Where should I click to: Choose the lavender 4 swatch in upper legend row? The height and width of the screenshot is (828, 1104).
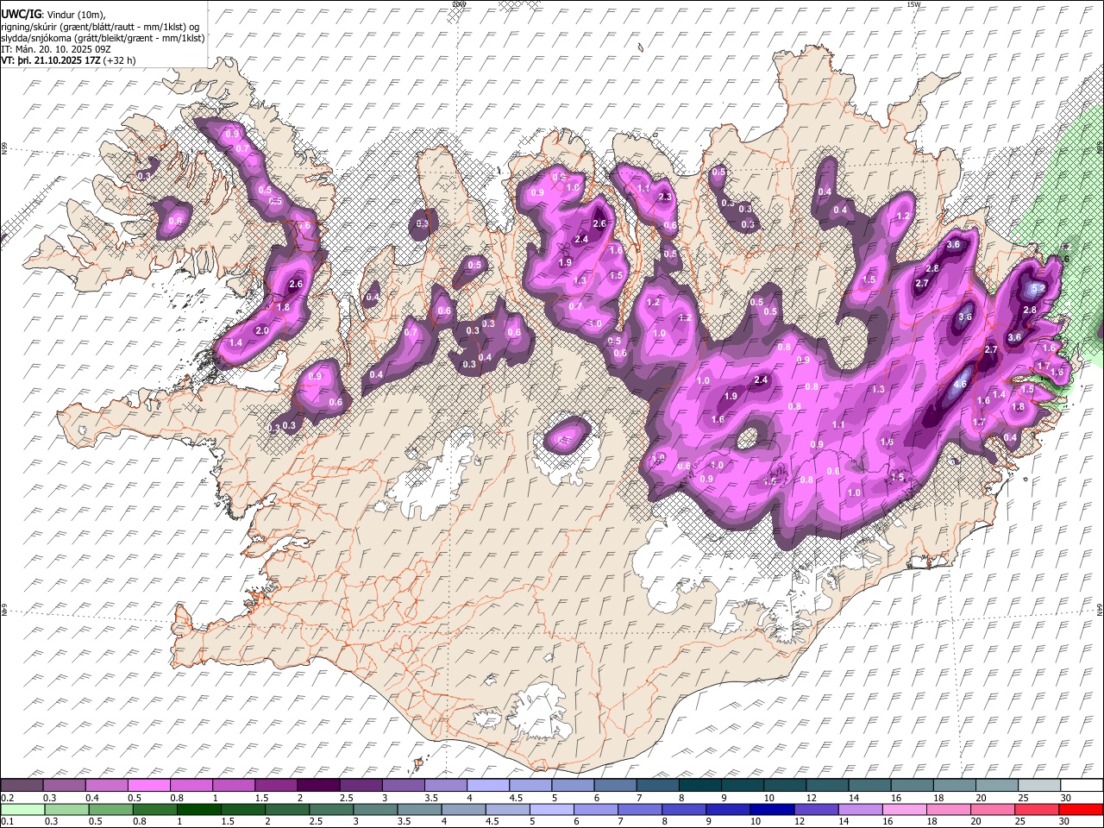pos(488,785)
